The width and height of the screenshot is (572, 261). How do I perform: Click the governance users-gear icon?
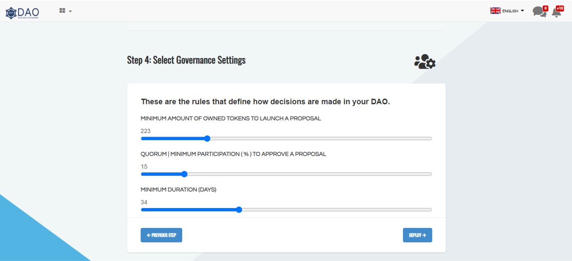point(424,62)
